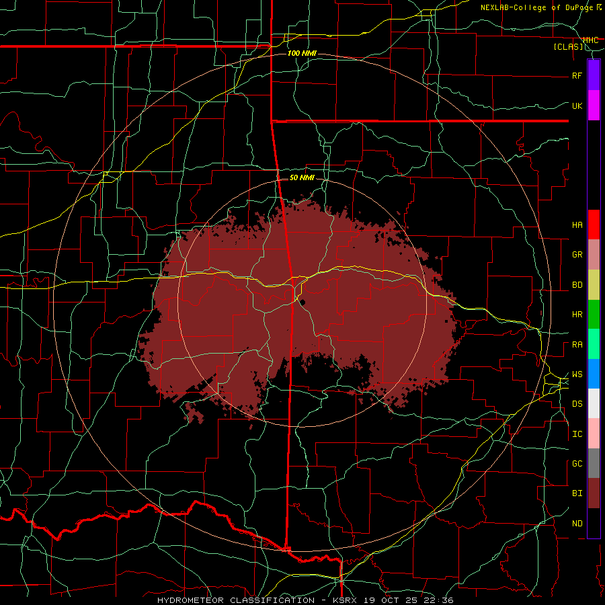The image size is (605, 605).
Task: Click the UK magenta legend color block
Action: 594,106
